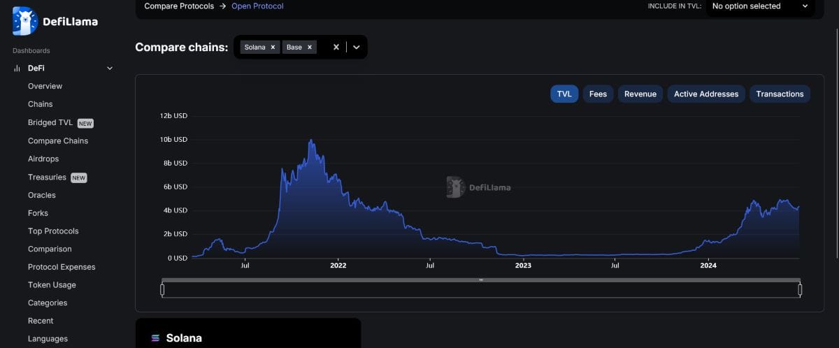839x348 pixels.
Task: Open the Languages page
Action: (48, 339)
